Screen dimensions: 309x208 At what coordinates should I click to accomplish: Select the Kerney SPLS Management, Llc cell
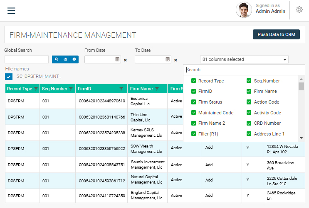pos(147,133)
